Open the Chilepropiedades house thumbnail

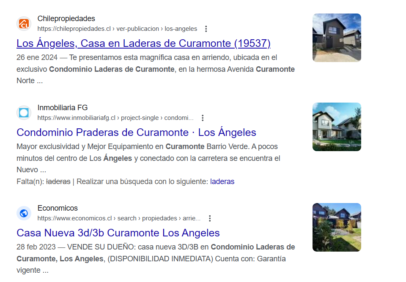337,38
